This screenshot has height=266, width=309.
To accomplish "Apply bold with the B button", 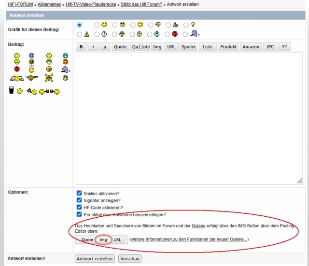I will pyautogui.click(x=81, y=47).
